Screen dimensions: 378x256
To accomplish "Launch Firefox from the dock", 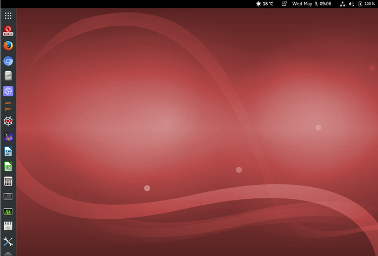I will (x=8, y=46).
